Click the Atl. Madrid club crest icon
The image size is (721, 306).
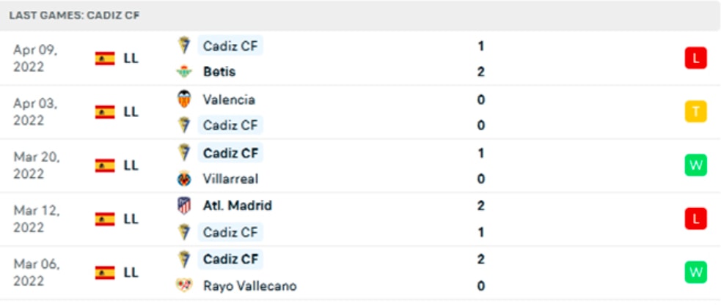click(x=184, y=206)
